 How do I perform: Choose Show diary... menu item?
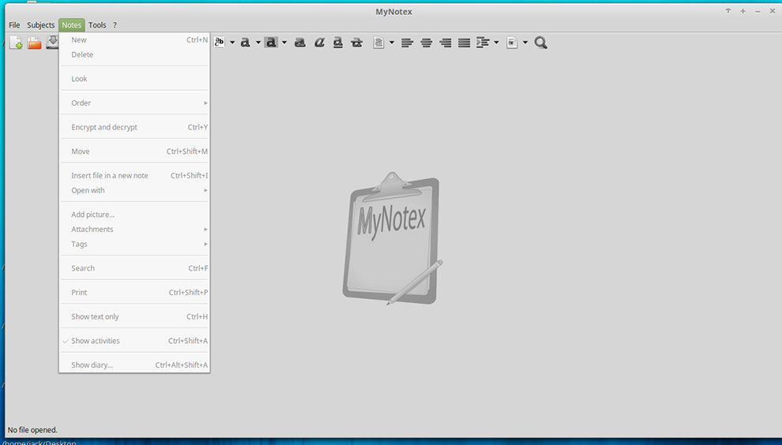pos(134,365)
